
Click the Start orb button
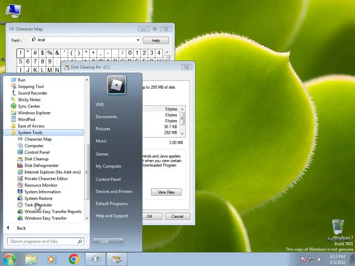click(9, 259)
